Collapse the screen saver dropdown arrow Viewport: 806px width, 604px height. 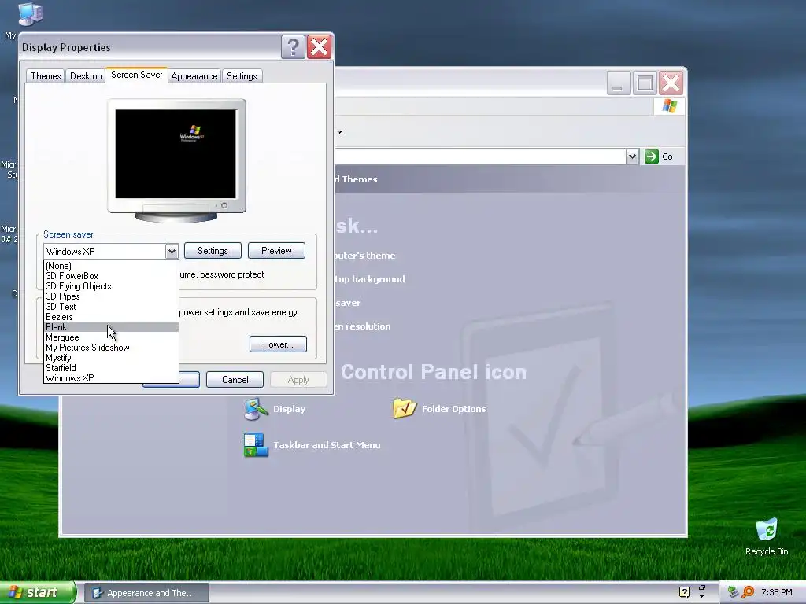tap(172, 251)
